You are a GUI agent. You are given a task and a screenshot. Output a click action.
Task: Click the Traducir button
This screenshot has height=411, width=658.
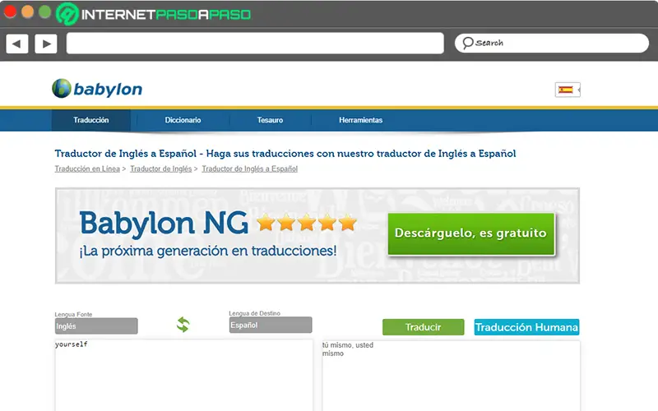(x=423, y=327)
